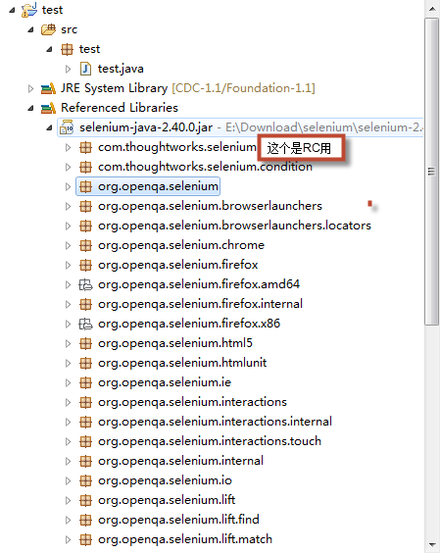Click the test.java file icon

pyautogui.click(x=85, y=69)
